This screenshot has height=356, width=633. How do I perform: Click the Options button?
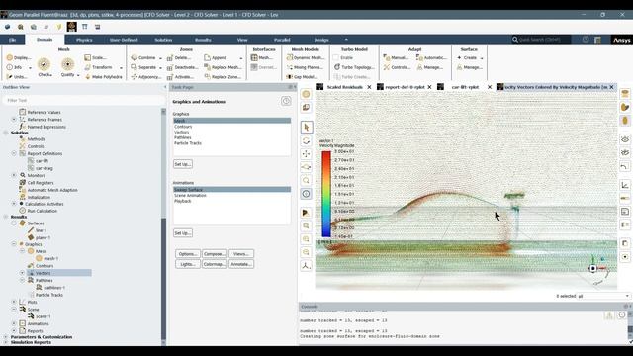click(x=188, y=254)
